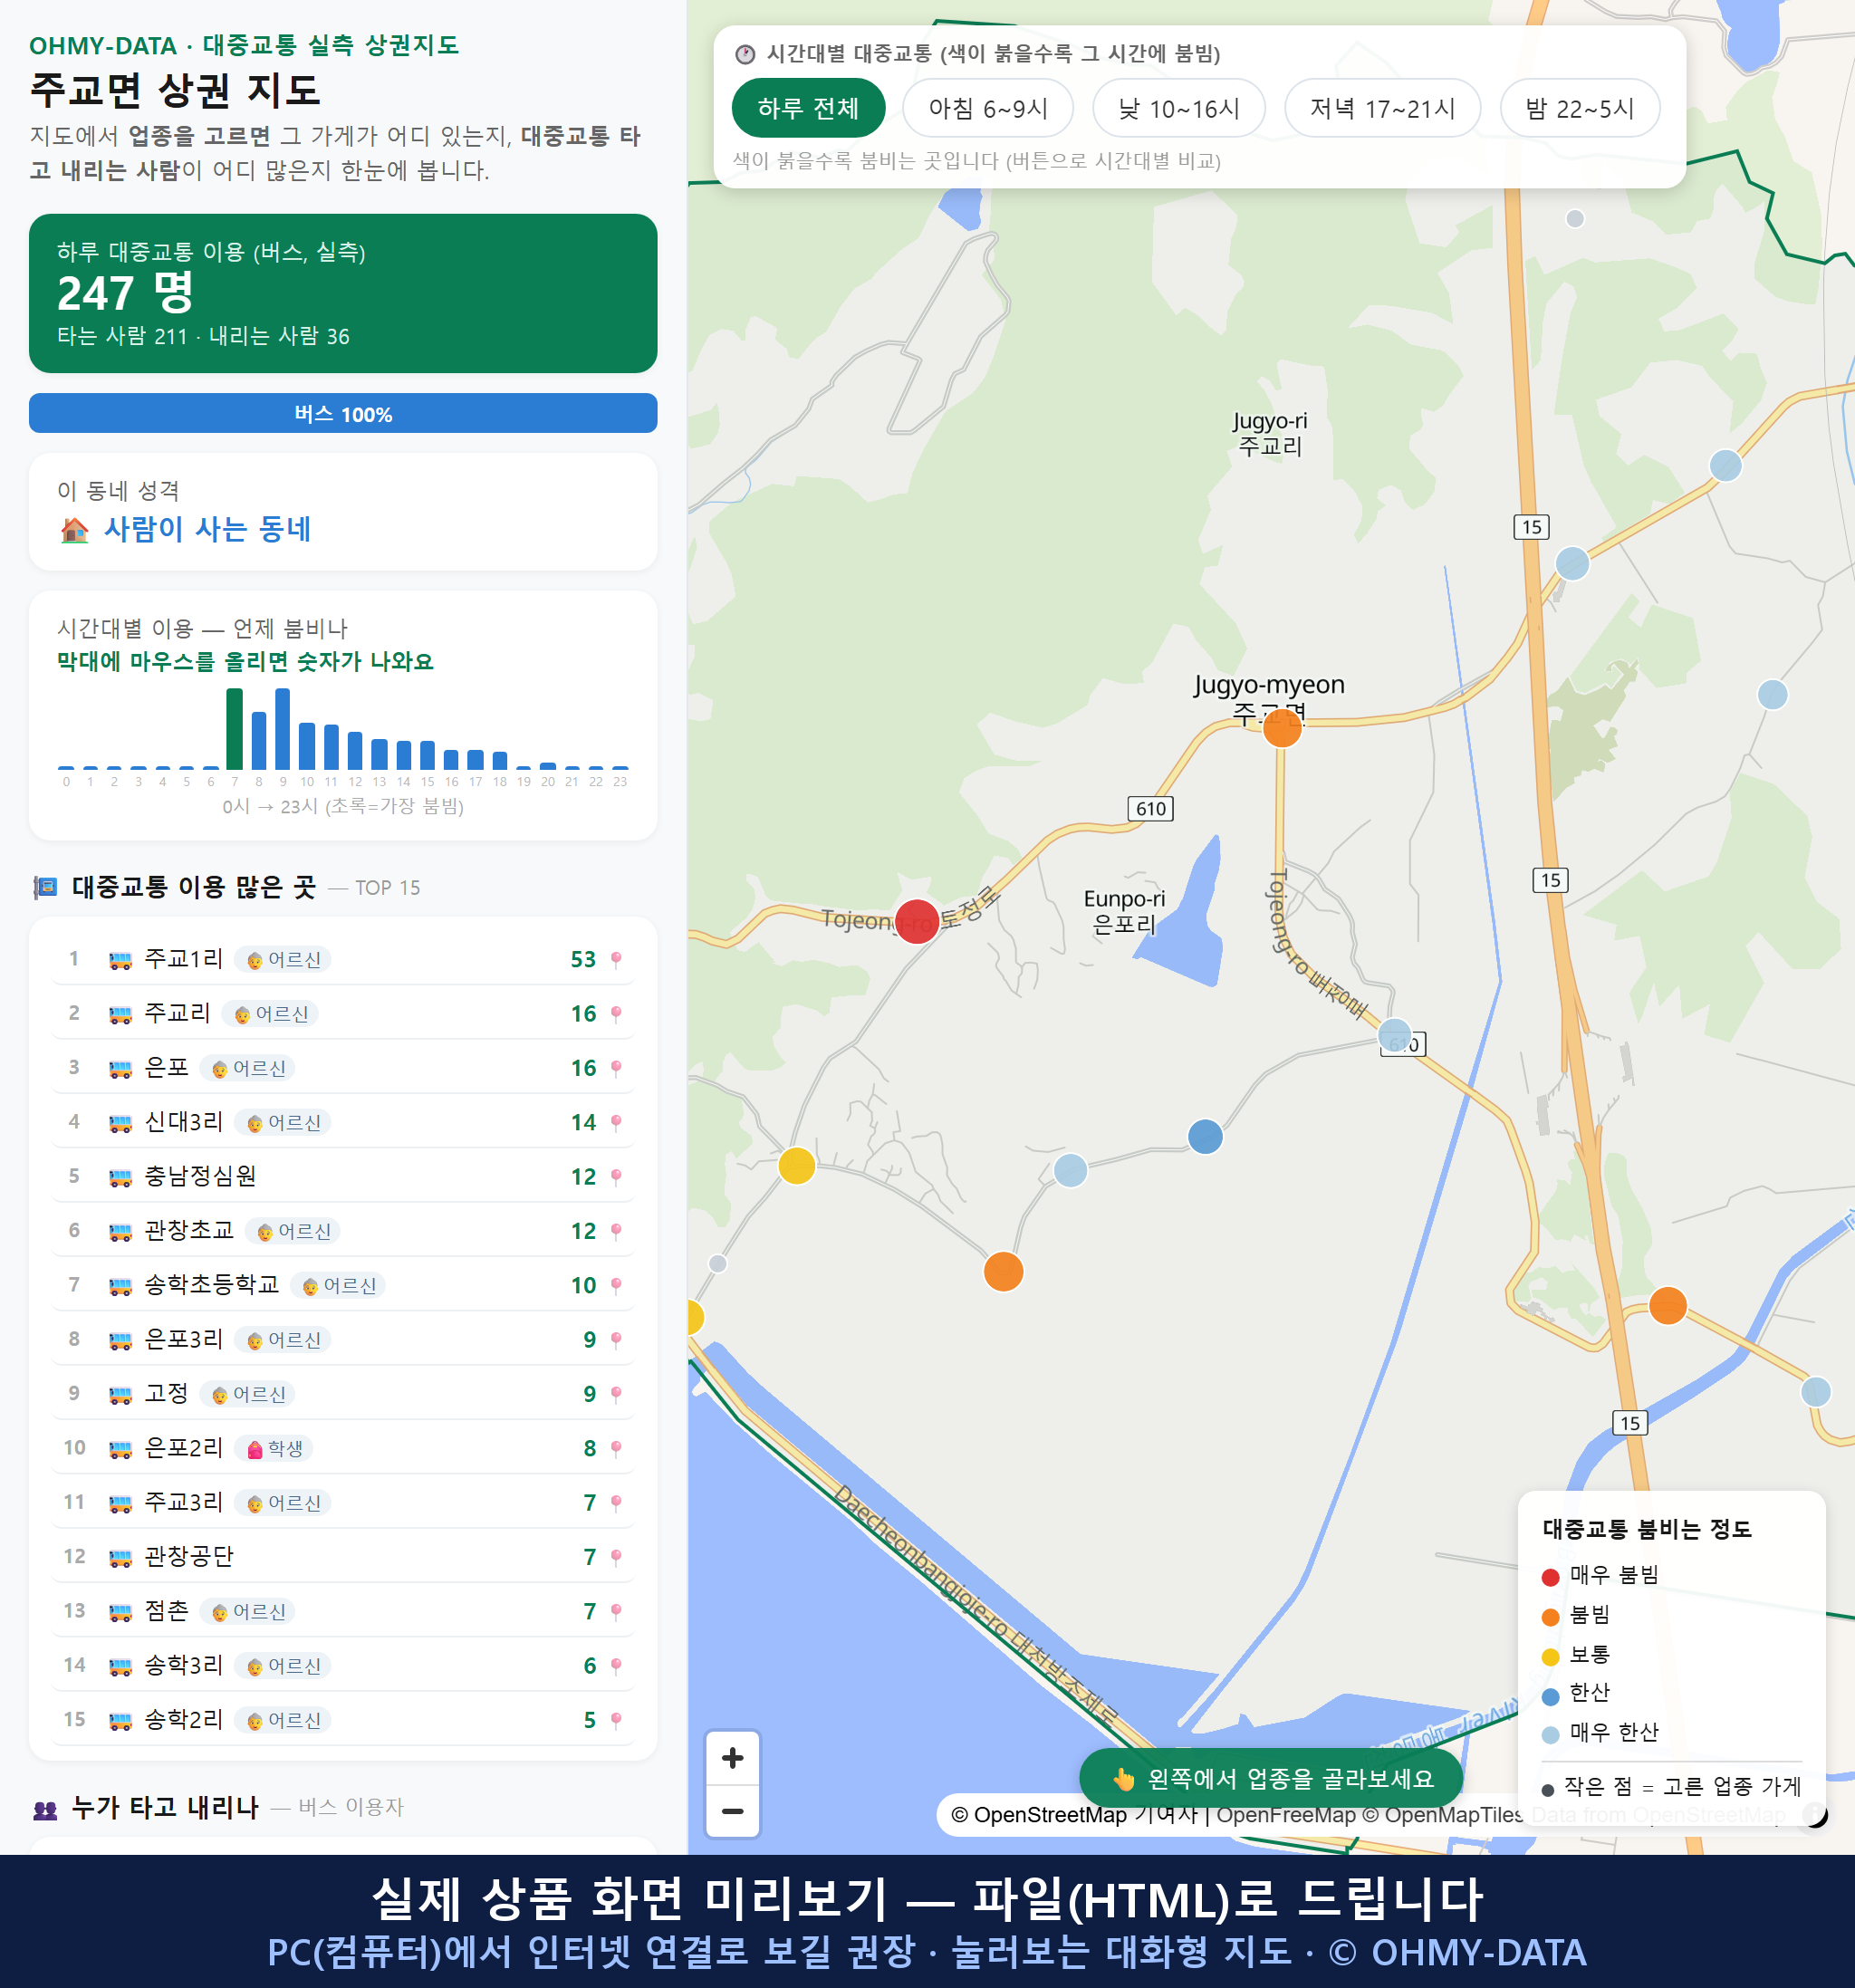Screen dimensions: 1855x1988
Task: Click the 사람이 사는 동네 label
Action: (x=208, y=529)
